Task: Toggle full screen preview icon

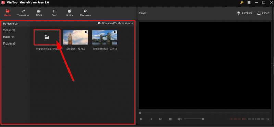Action: tap(269, 119)
